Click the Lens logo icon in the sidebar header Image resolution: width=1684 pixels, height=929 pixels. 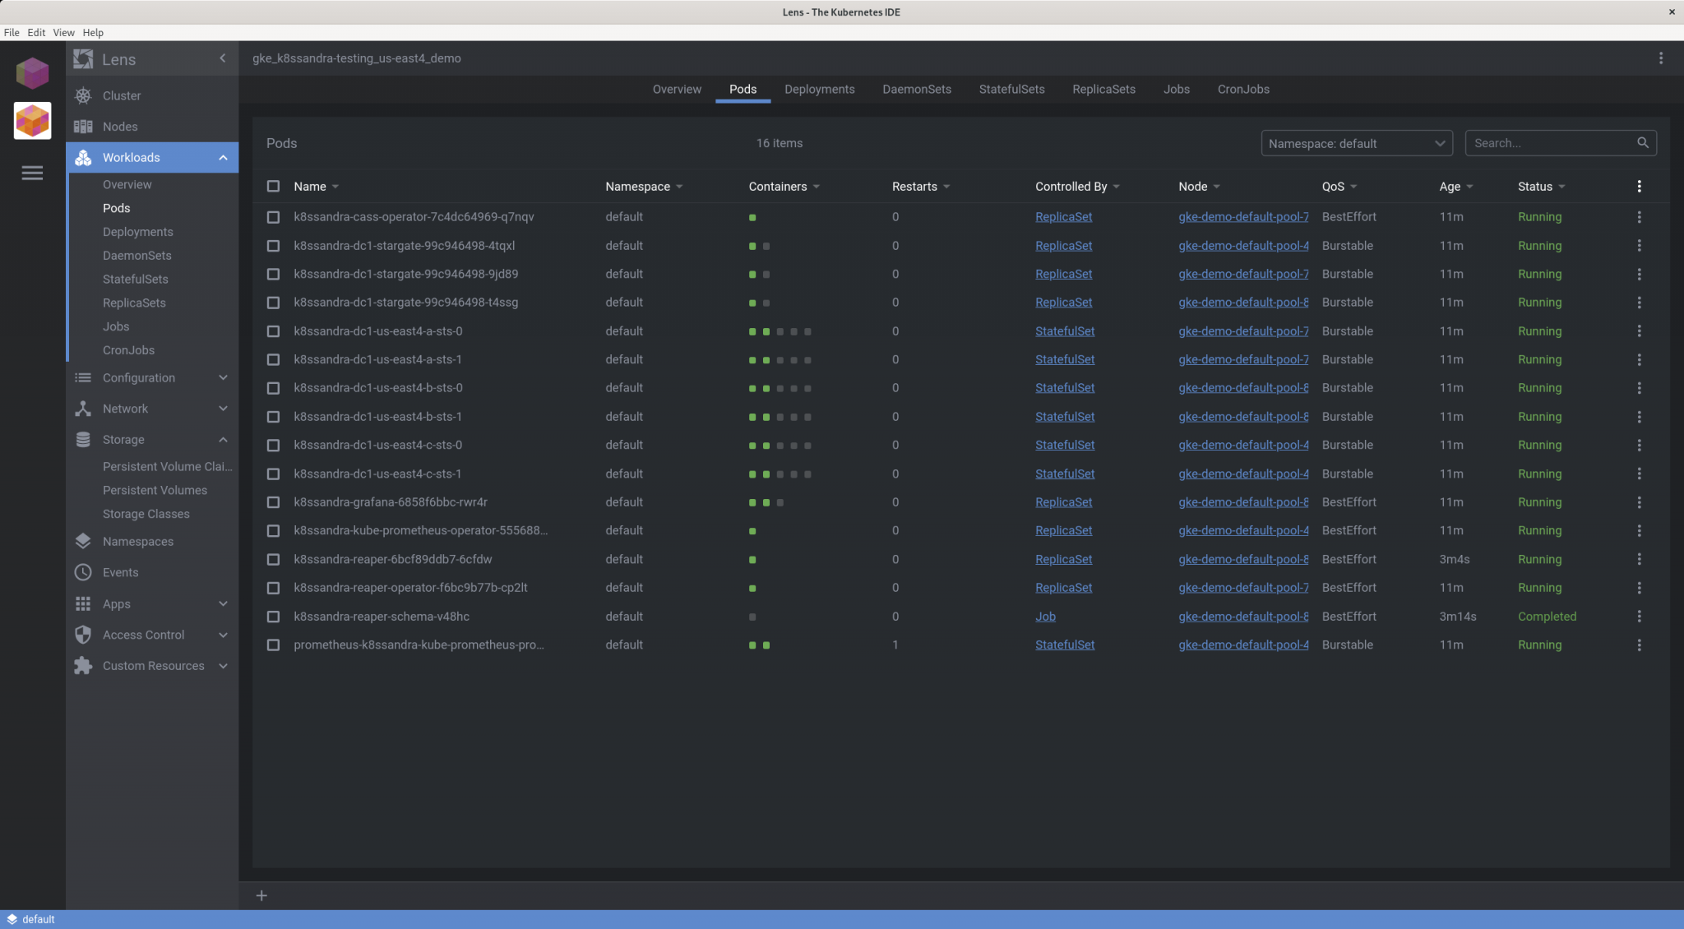83,59
